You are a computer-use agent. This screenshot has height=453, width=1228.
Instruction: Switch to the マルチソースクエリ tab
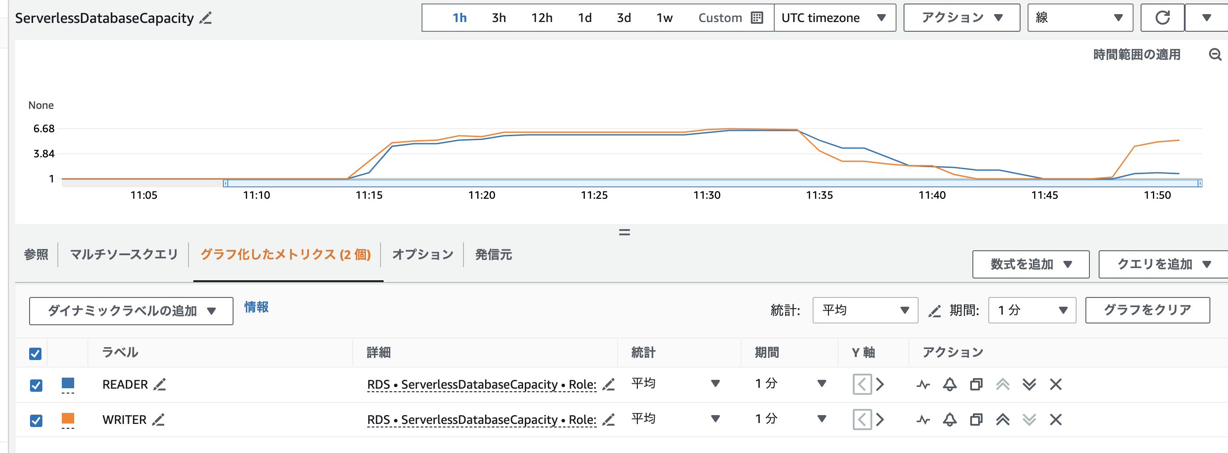click(x=124, y=255)
